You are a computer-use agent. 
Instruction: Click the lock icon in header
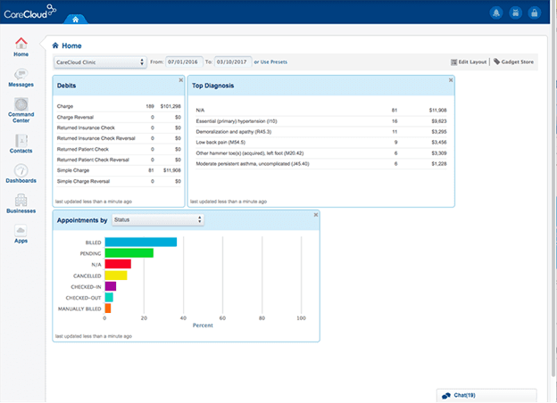click(534, 12)
